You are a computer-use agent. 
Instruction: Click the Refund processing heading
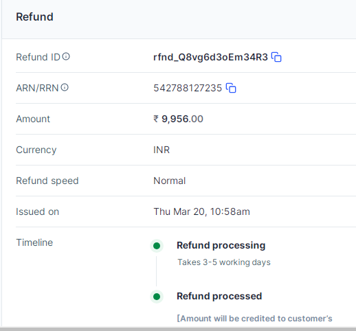[221, 245]
